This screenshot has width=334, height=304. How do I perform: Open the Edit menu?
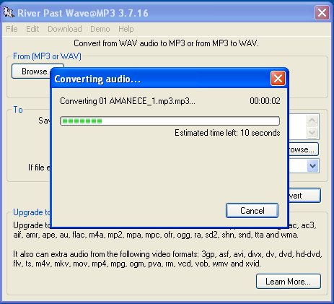(x=32, y=29)
